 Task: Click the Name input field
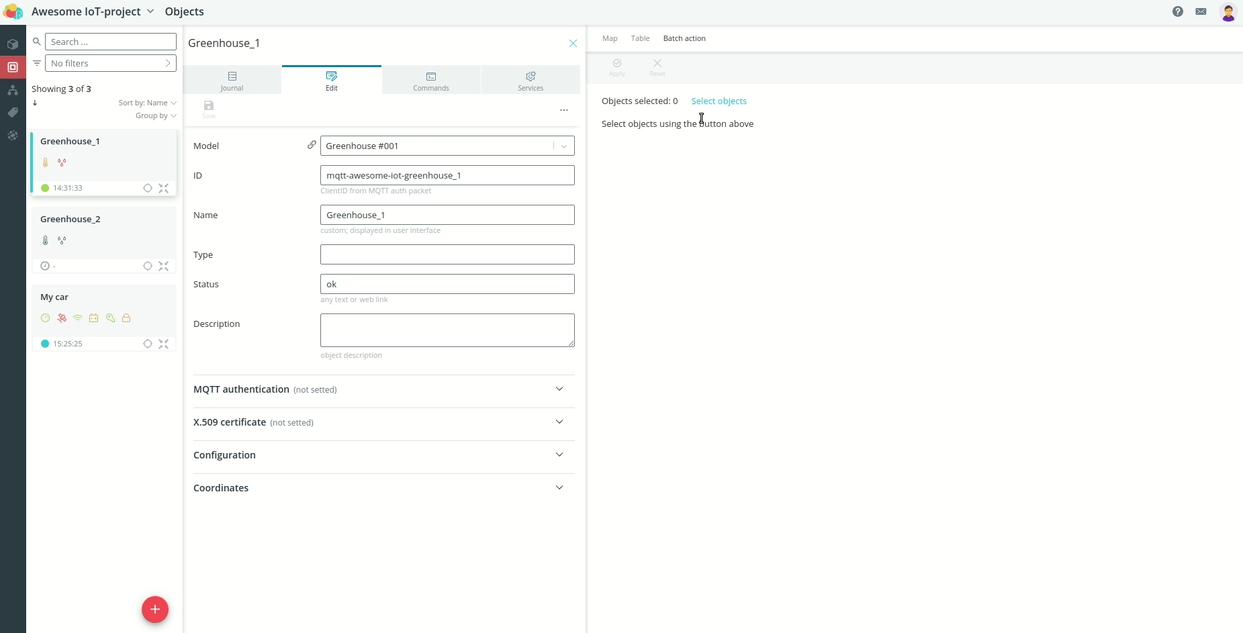(x=447, y=215)
